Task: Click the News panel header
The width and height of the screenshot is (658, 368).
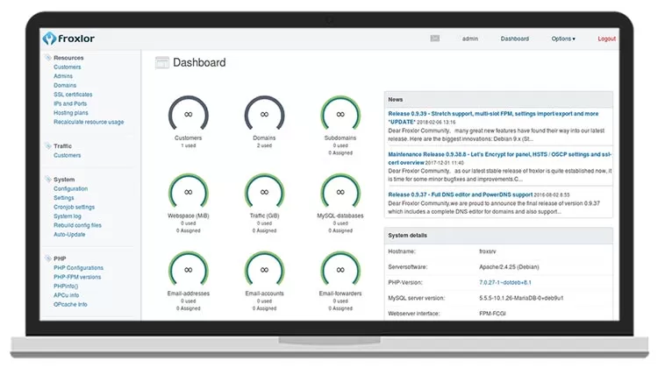Action: (498, 99)
